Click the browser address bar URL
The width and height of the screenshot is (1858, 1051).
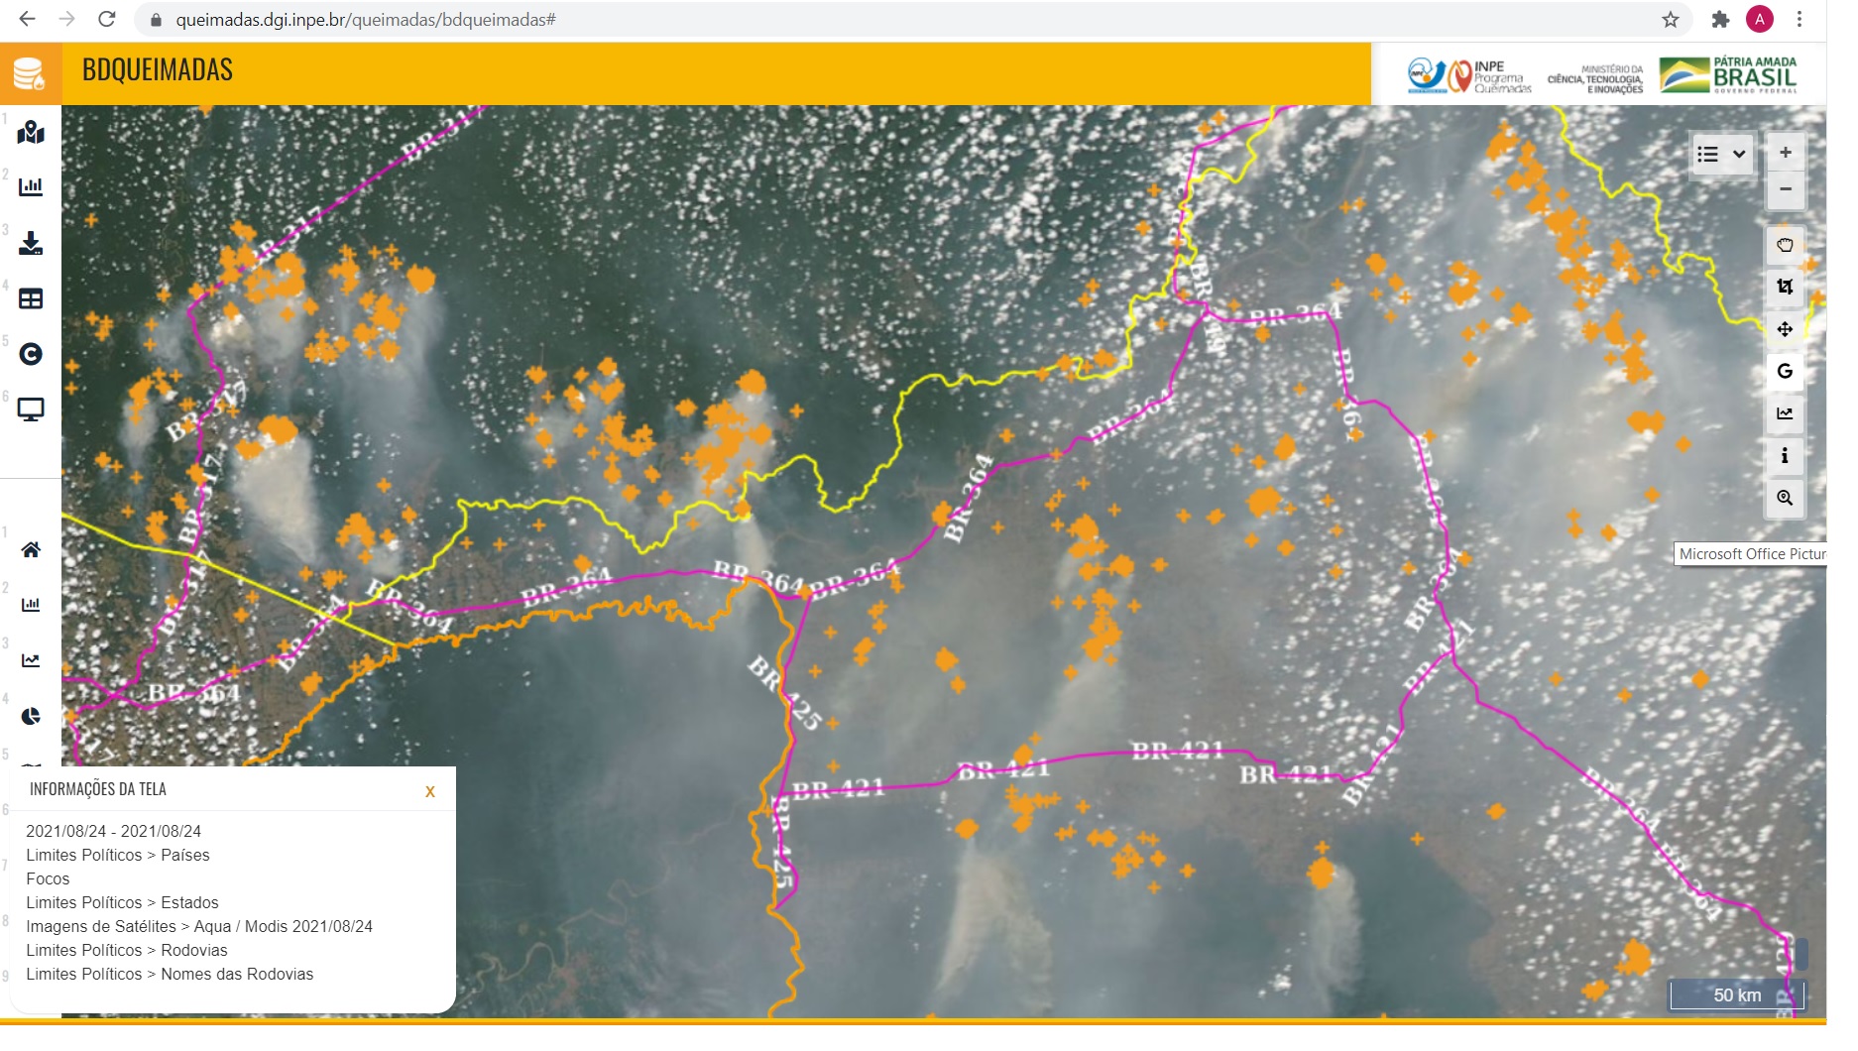[365, 19]
